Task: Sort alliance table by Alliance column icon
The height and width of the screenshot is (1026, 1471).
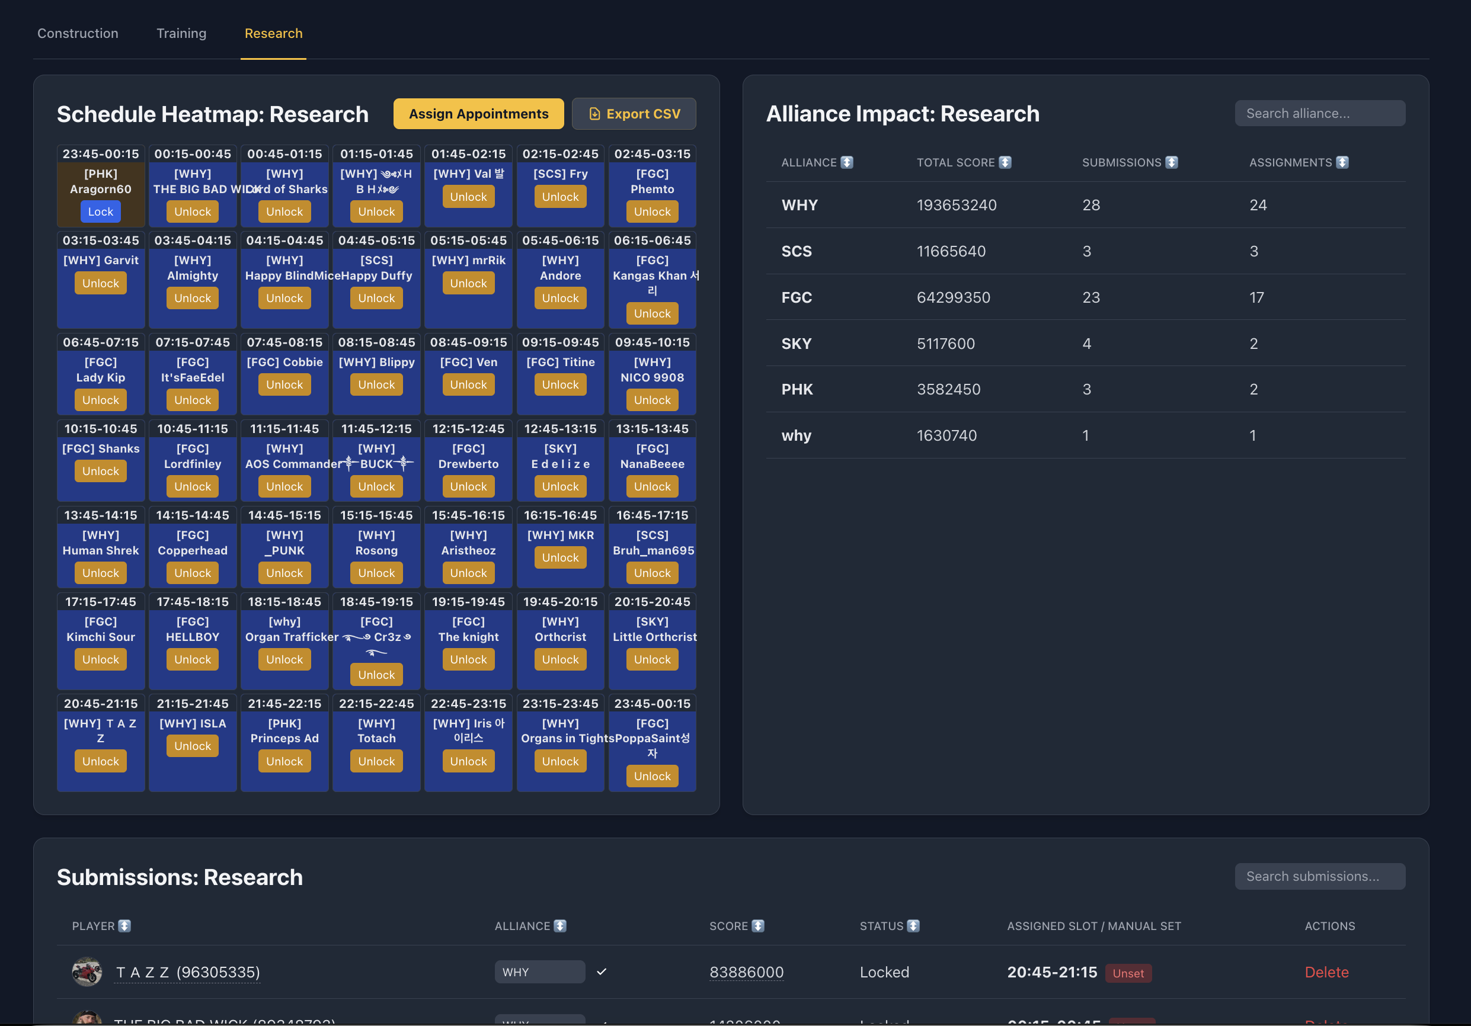Action: 846,163
